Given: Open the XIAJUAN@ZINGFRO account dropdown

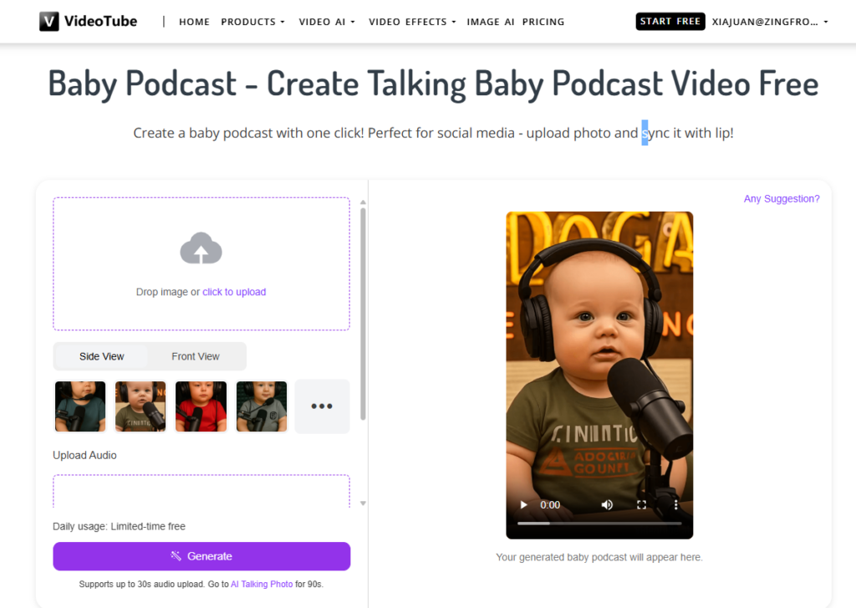Looking at the screenshot, I should 770,22.
